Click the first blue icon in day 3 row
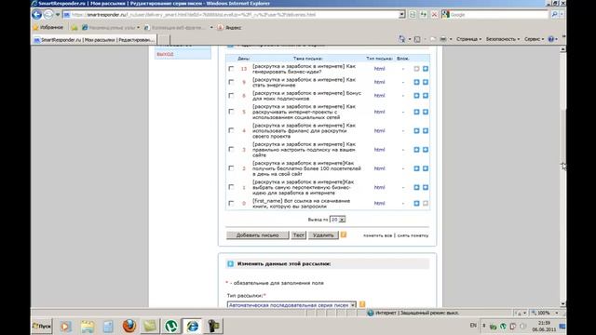The width and height of the screenshot is (596, 335). pyautogui.click(x=416, y=150)
